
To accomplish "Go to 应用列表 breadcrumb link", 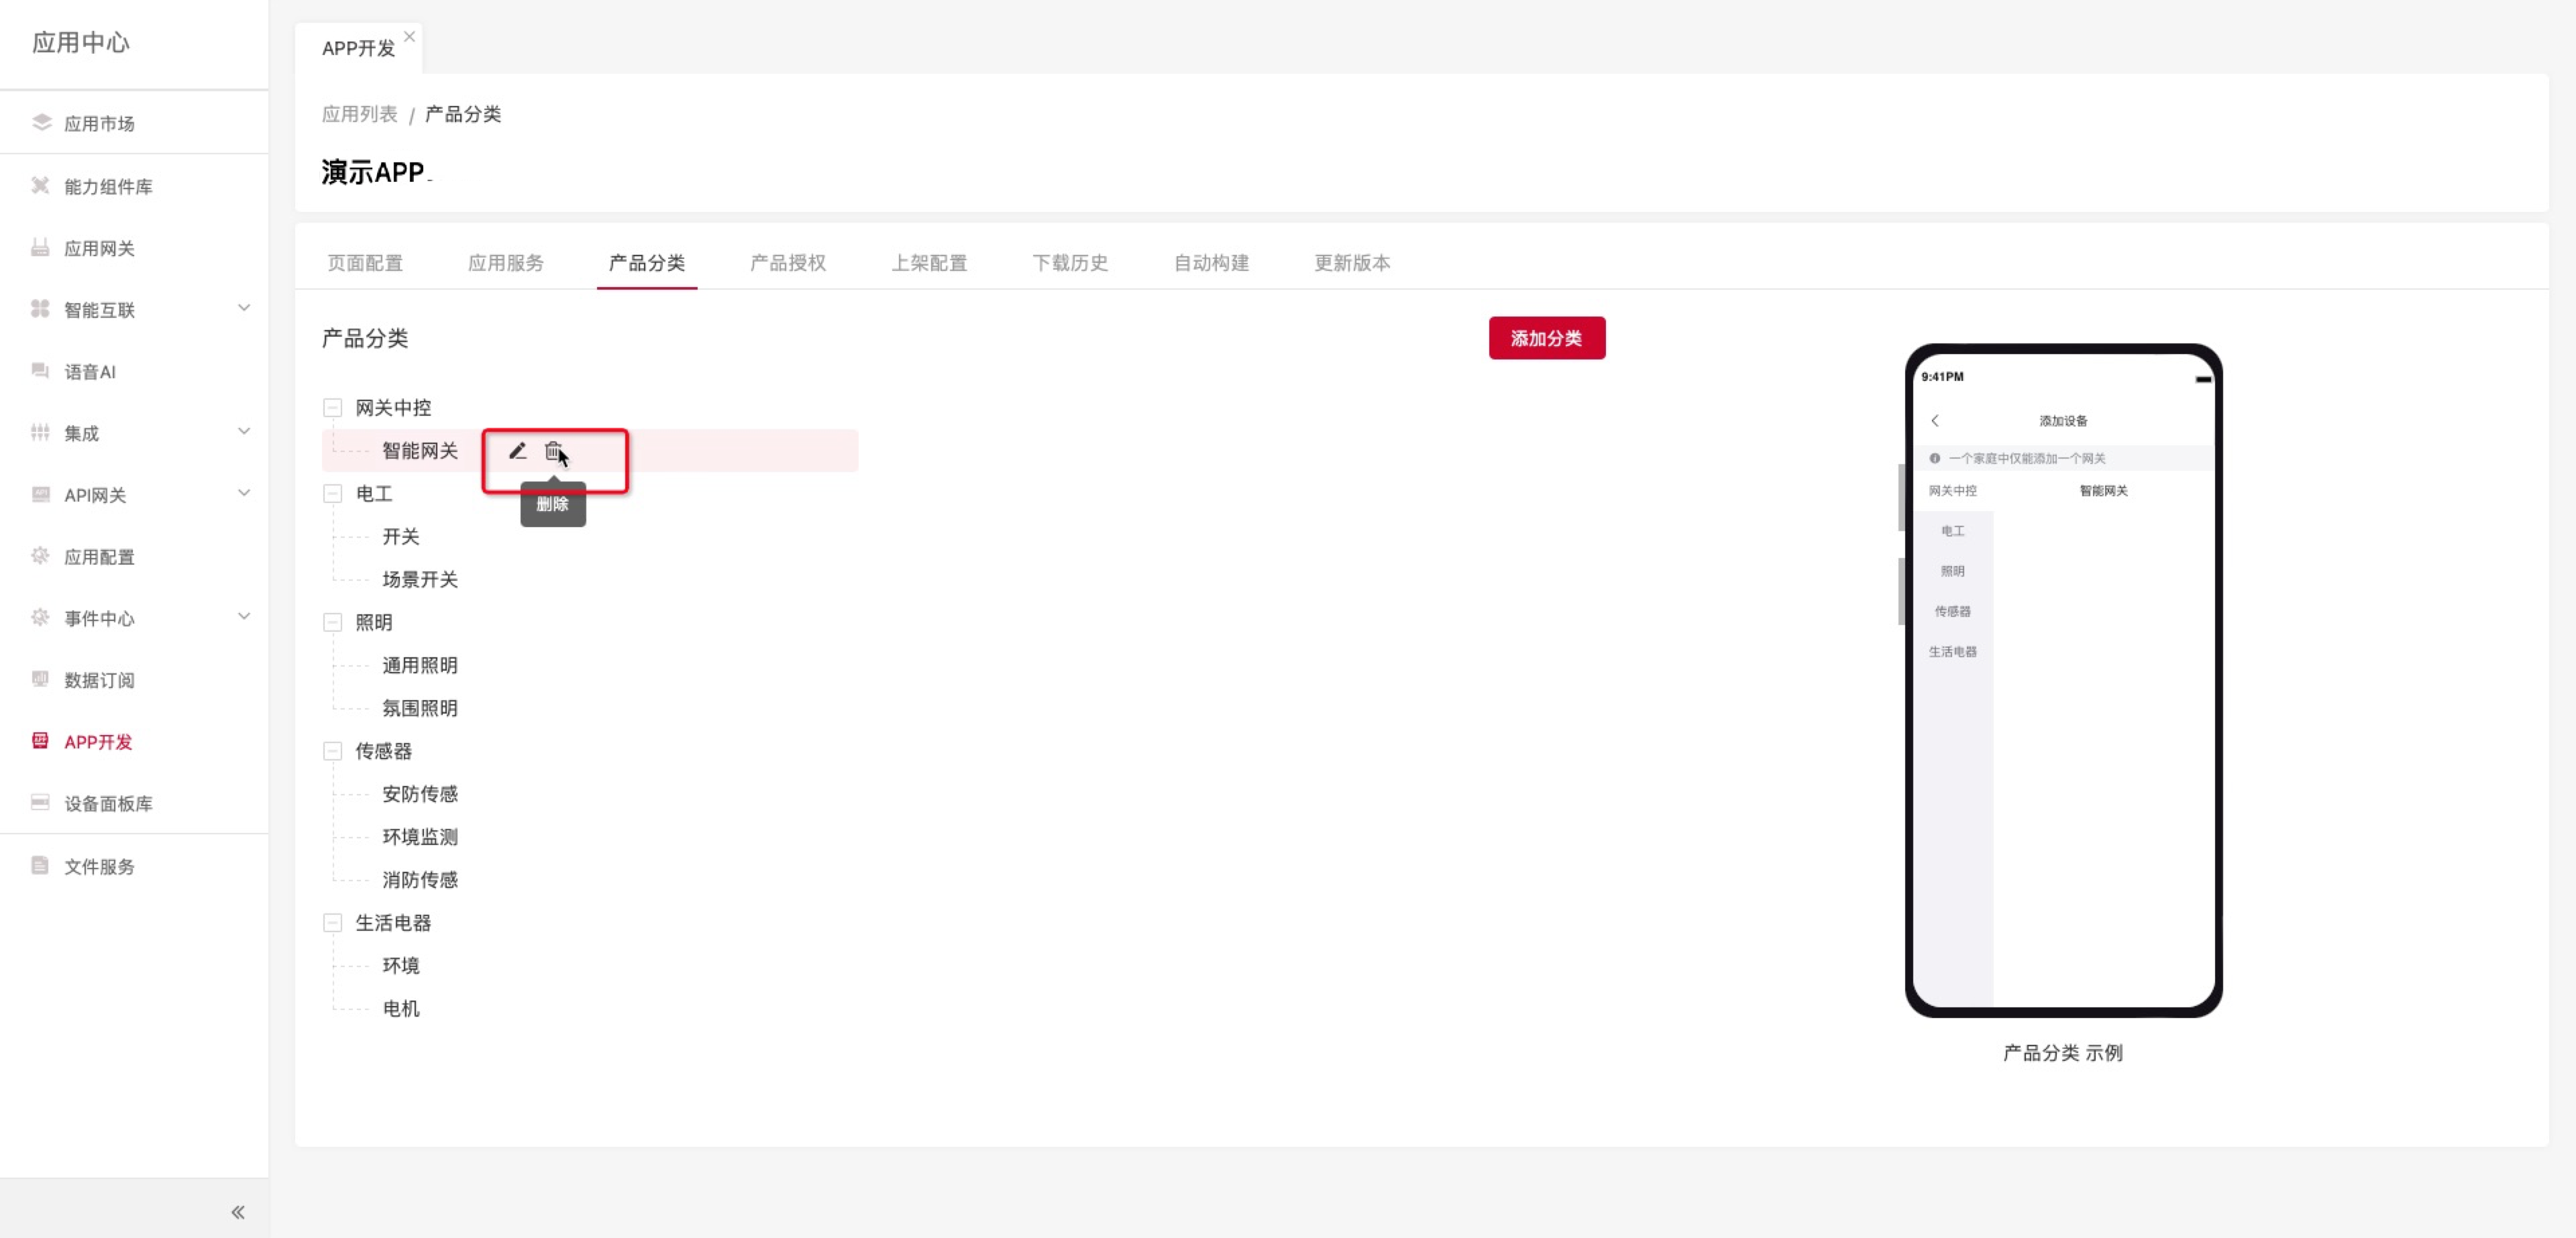I will point(359,114).
